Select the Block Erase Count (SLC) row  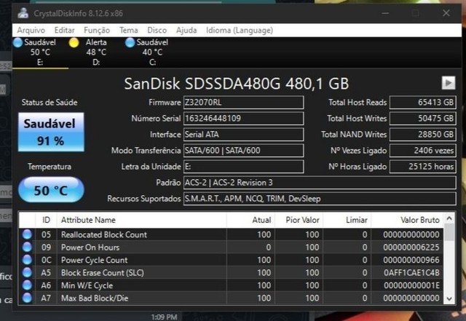click(231, 273)
